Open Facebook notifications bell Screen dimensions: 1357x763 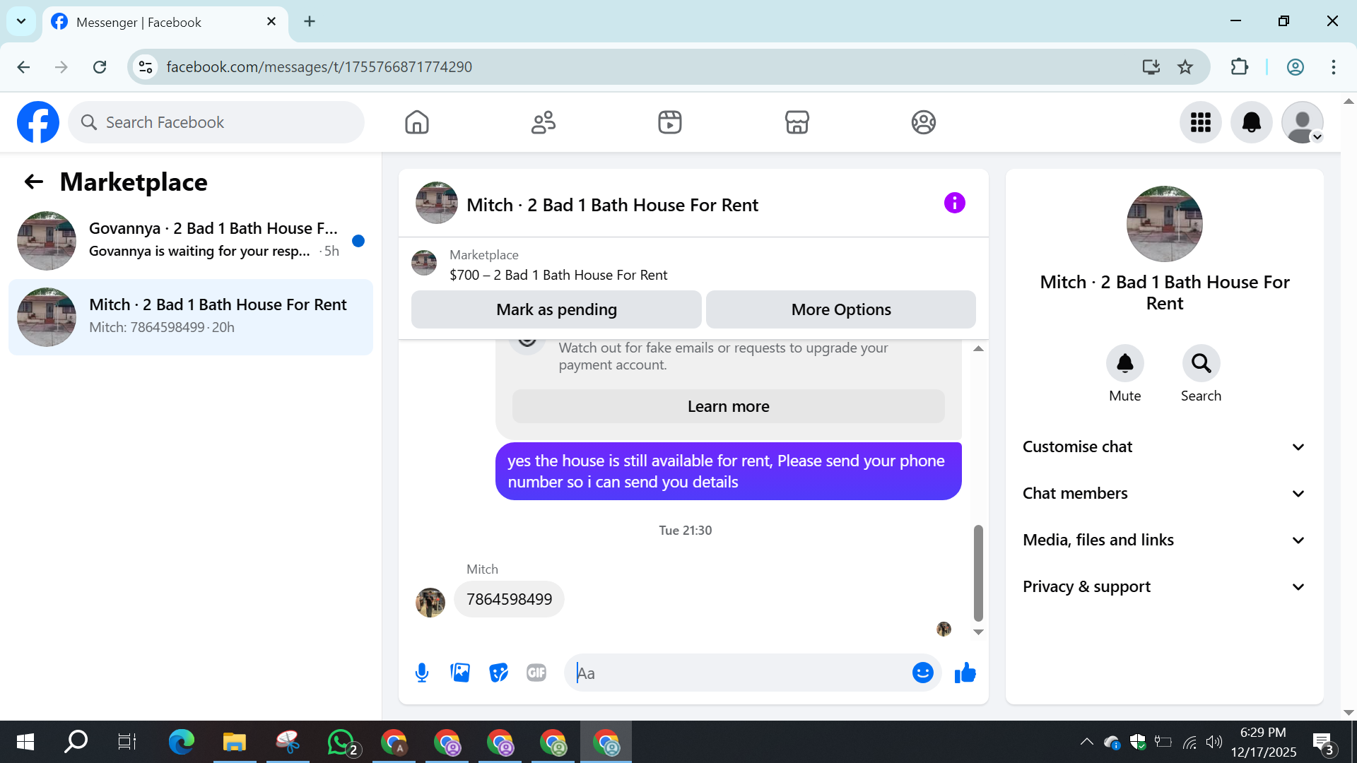click(1251, 122)
